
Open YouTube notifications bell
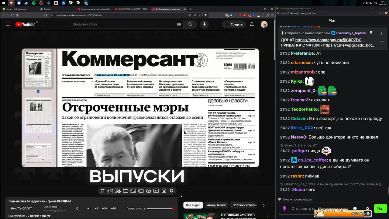(x=252, y=24)
